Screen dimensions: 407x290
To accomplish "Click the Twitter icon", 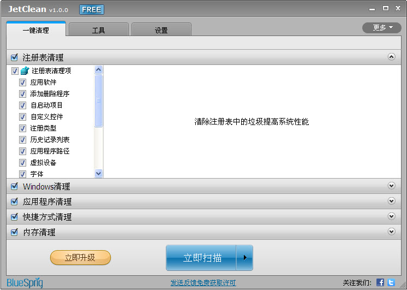I will coord(391,282).
